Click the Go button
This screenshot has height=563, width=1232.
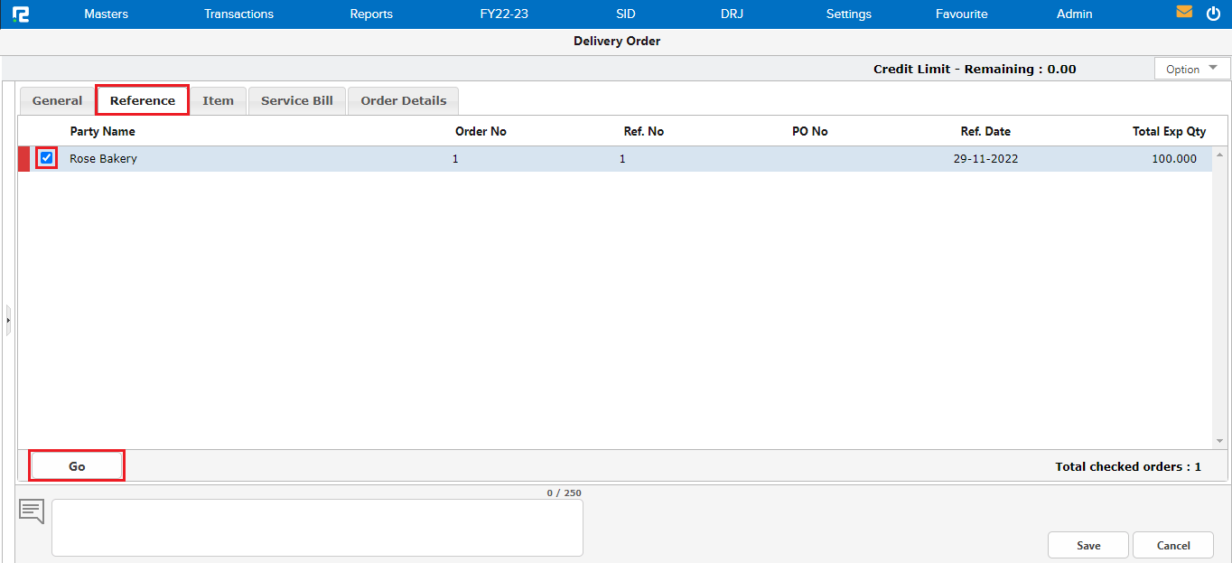click(77, 465)
